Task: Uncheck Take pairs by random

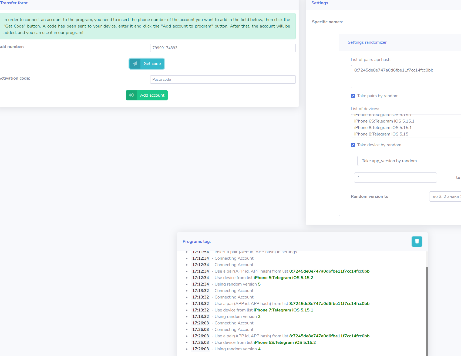Action: coord(353,96)
